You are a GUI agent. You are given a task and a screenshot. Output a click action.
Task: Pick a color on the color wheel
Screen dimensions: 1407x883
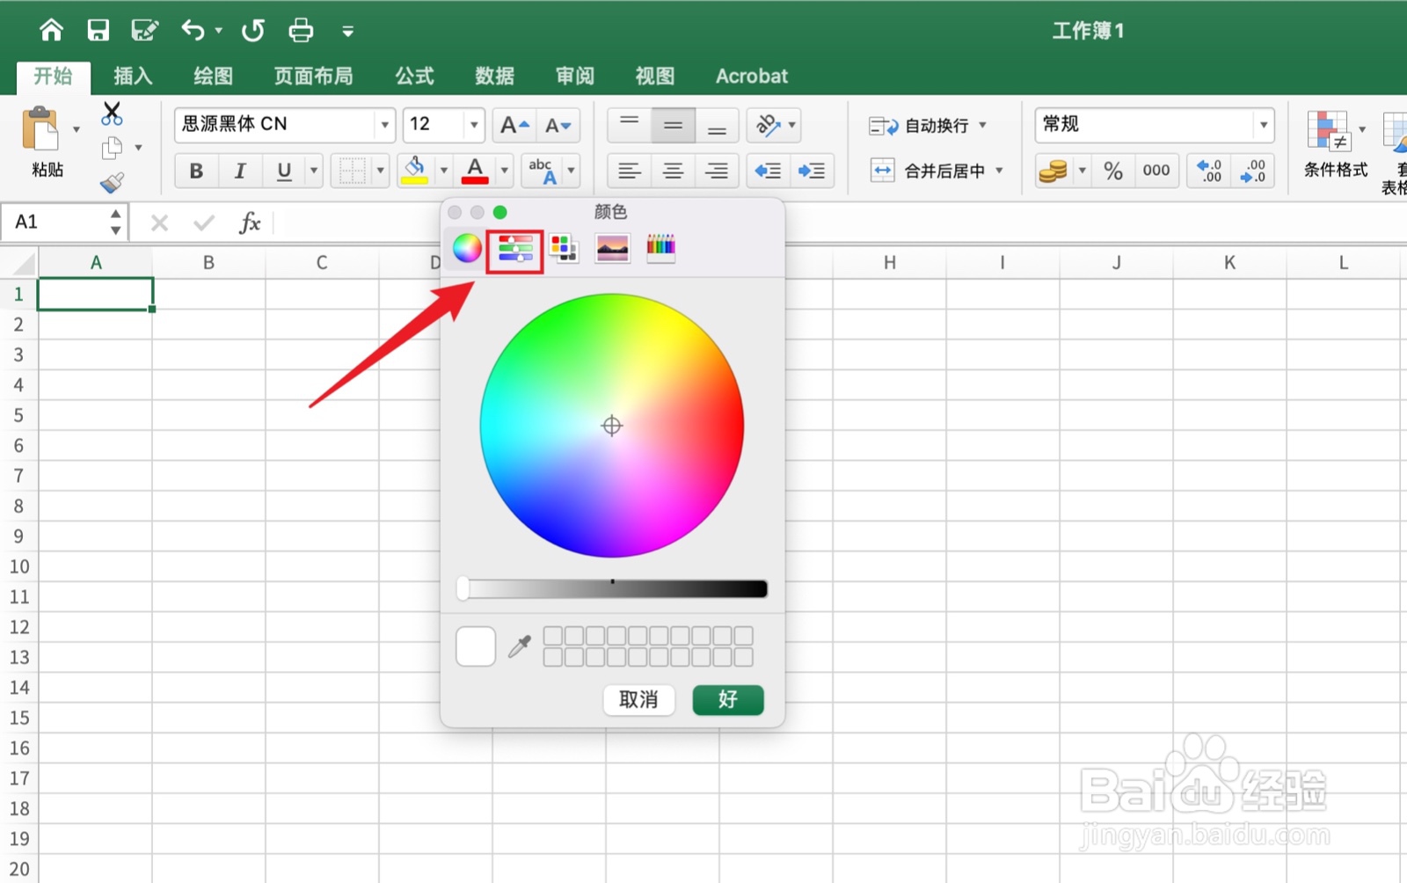point(612,426)
